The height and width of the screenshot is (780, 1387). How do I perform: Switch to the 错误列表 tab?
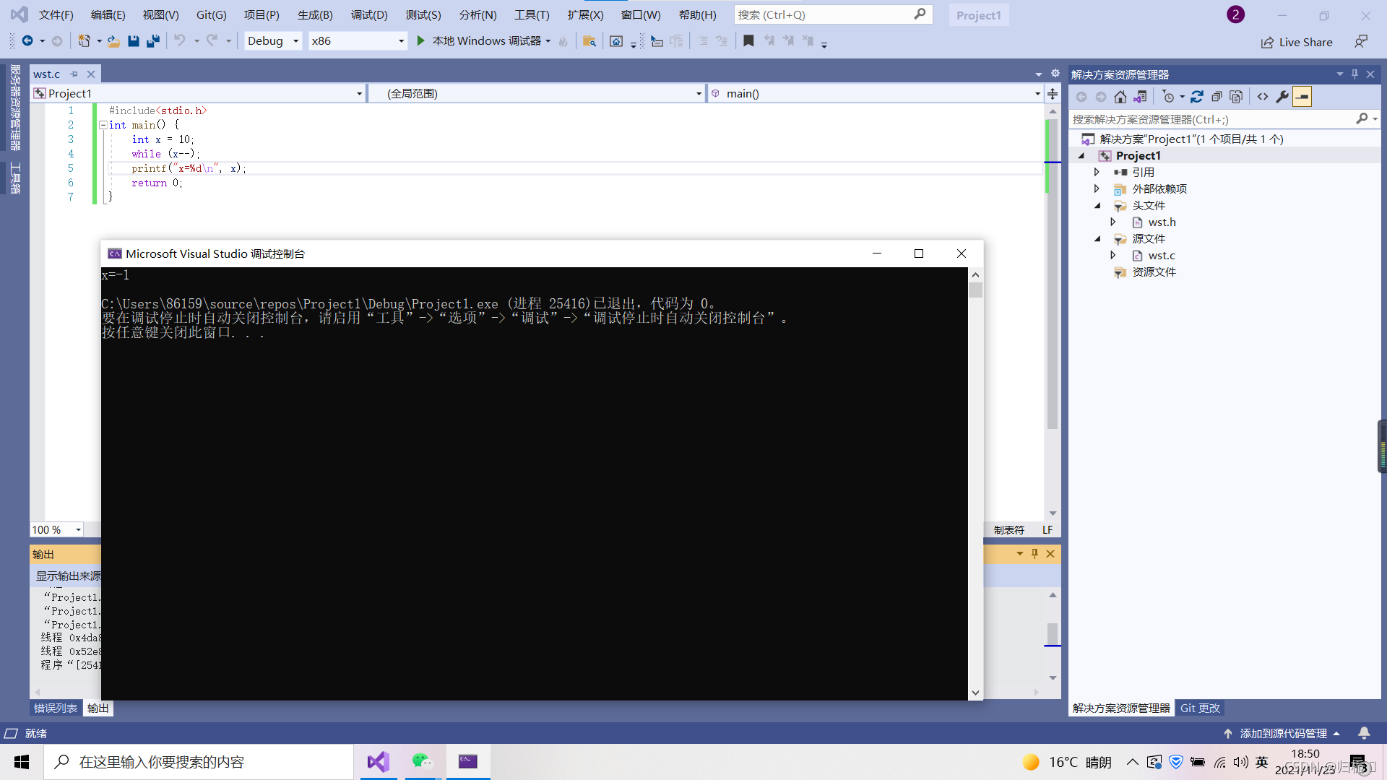point(56,708)
